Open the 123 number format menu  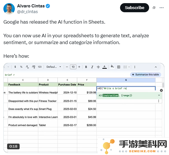pyautogui.click(x=40, y=67)
